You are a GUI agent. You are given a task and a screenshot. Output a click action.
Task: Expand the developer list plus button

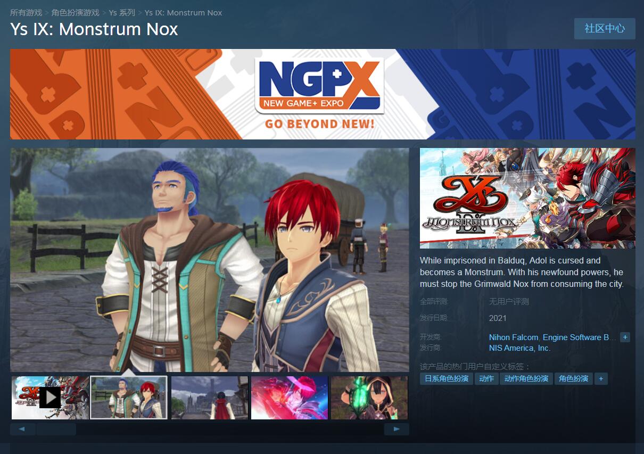625,337
